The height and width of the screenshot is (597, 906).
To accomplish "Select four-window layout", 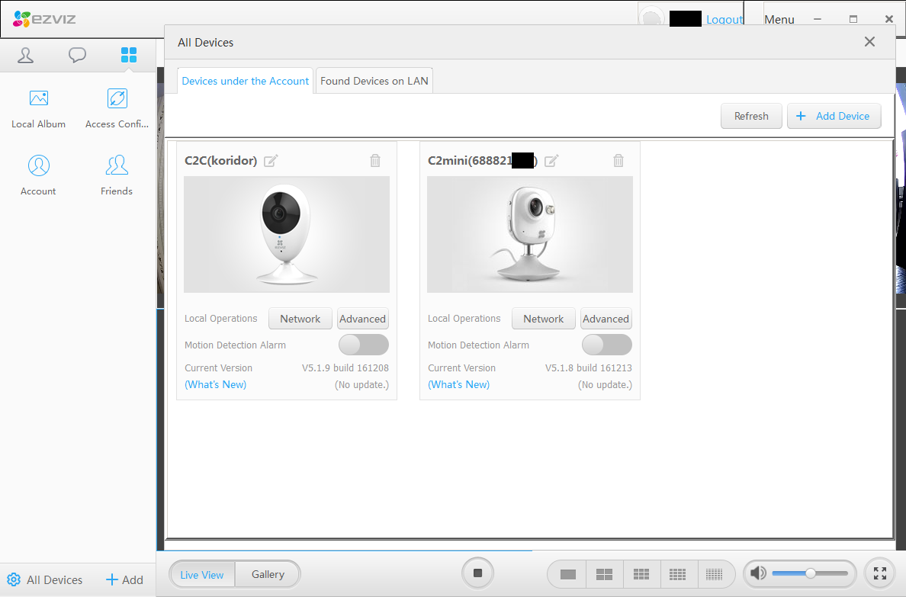I will click(x=605, y=574).
